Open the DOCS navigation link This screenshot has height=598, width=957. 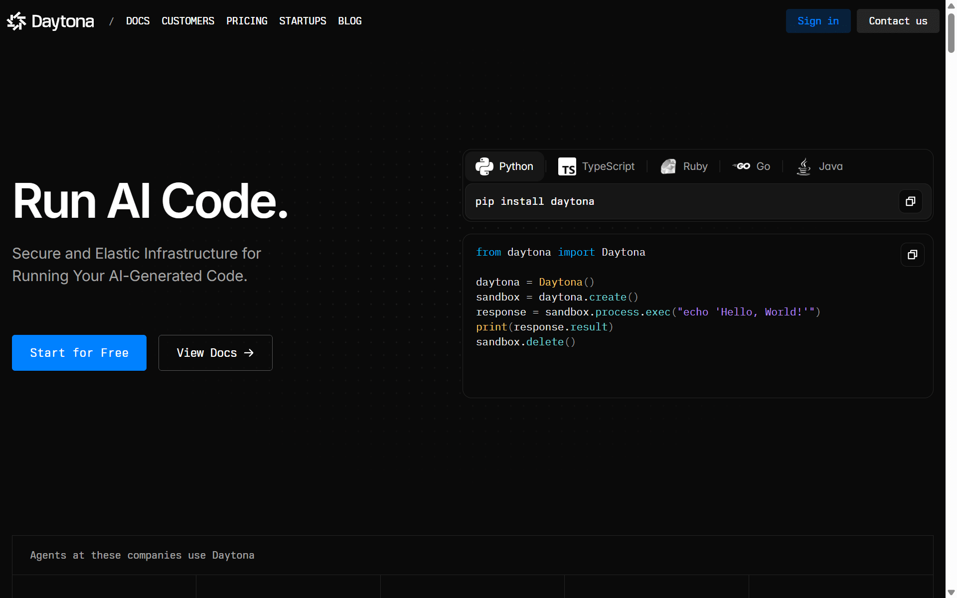tap(138, 21)
